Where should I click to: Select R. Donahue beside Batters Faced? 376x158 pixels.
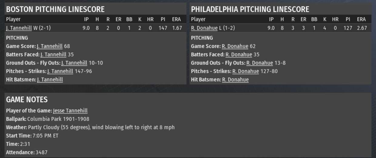click(239, 55)
